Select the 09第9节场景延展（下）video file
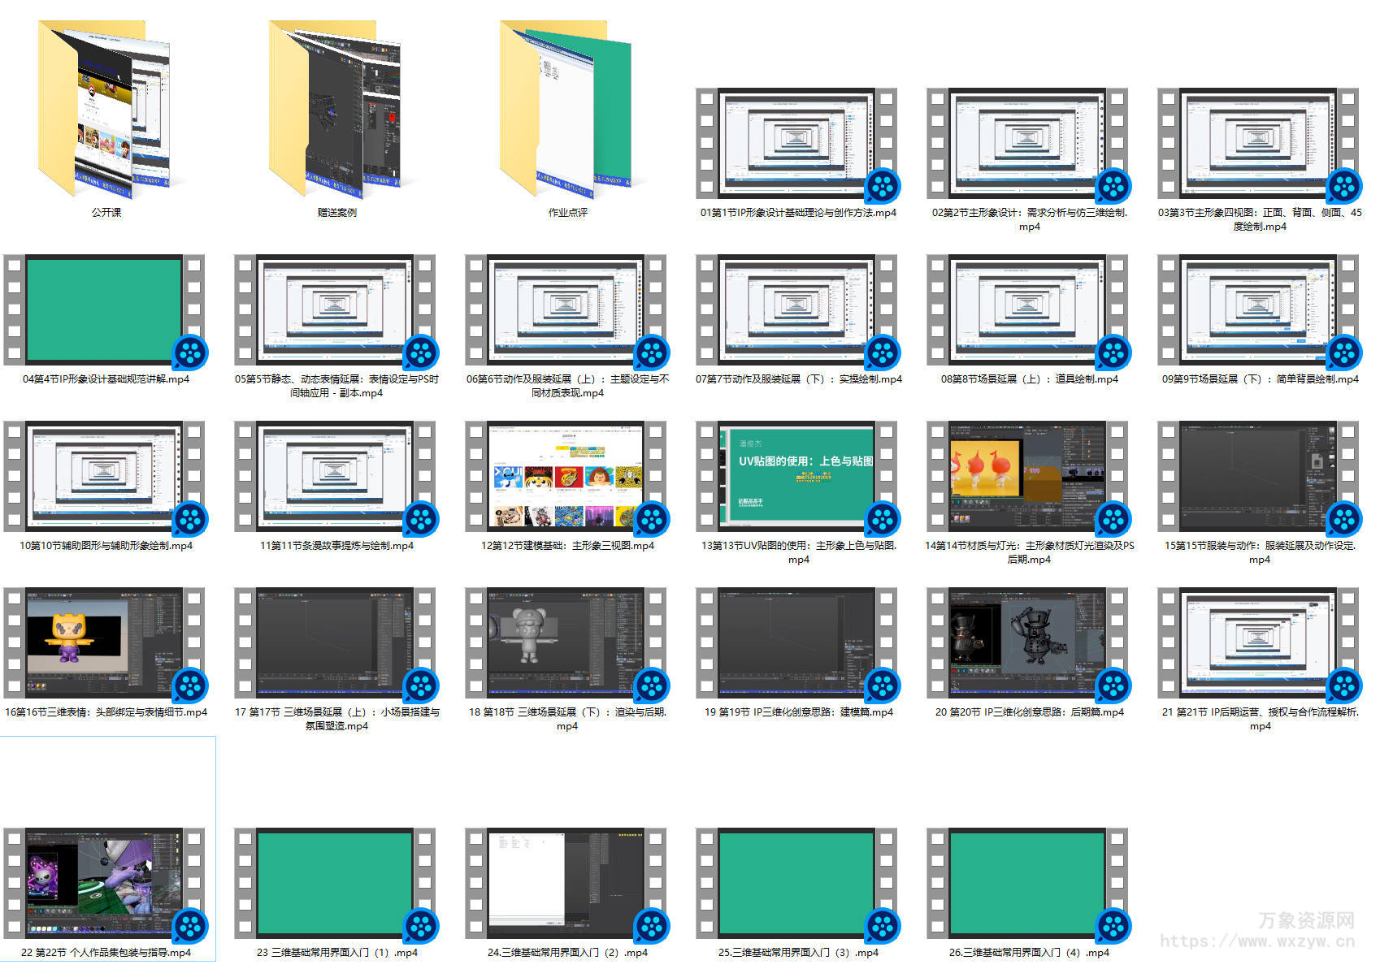This screenshot has width=1380, height=969. (1258, 310)
